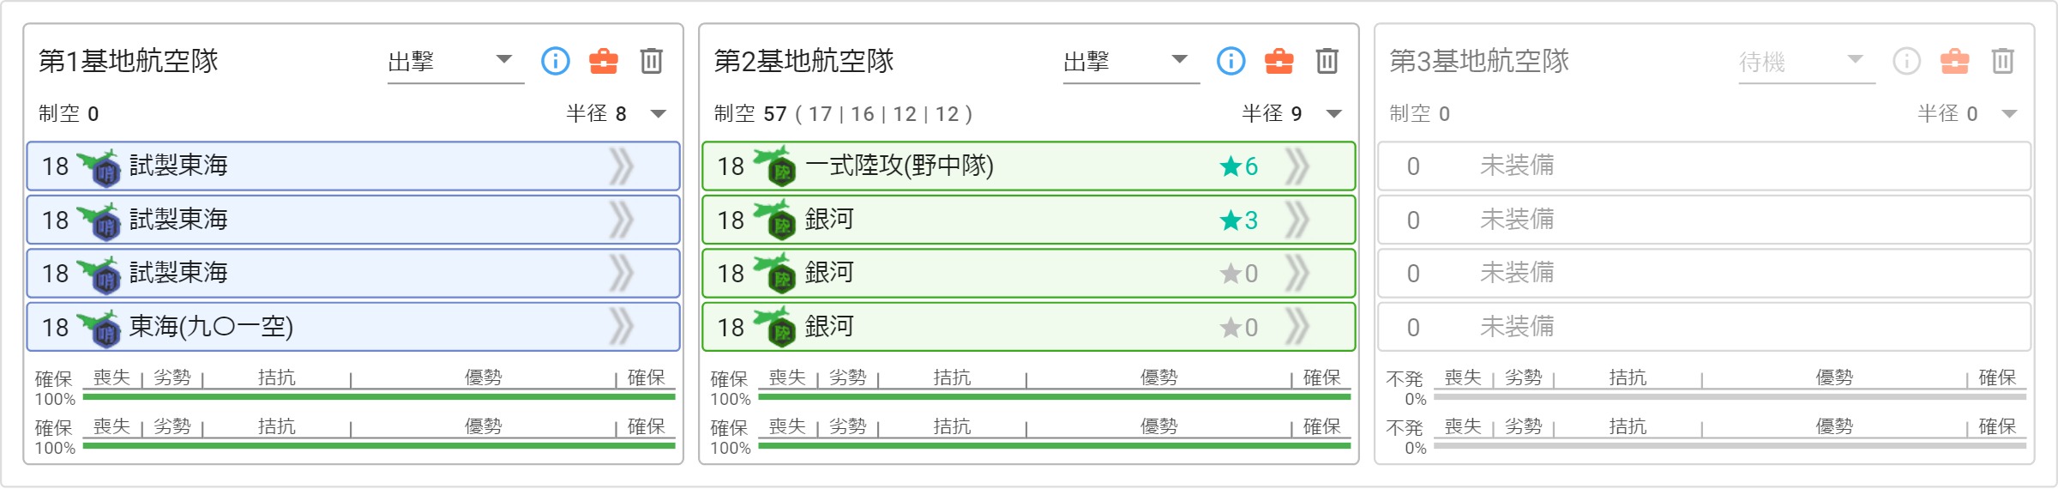The image size is (2058, 489).
Task: Click chevron arrows on 東海(九〇一空) row
Action: [x=622, y=327]
